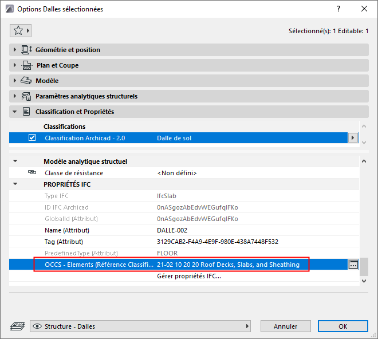Edit the Name (Attribut) value DALLE-002
The image size is (378, 339).
click(172, 230)
